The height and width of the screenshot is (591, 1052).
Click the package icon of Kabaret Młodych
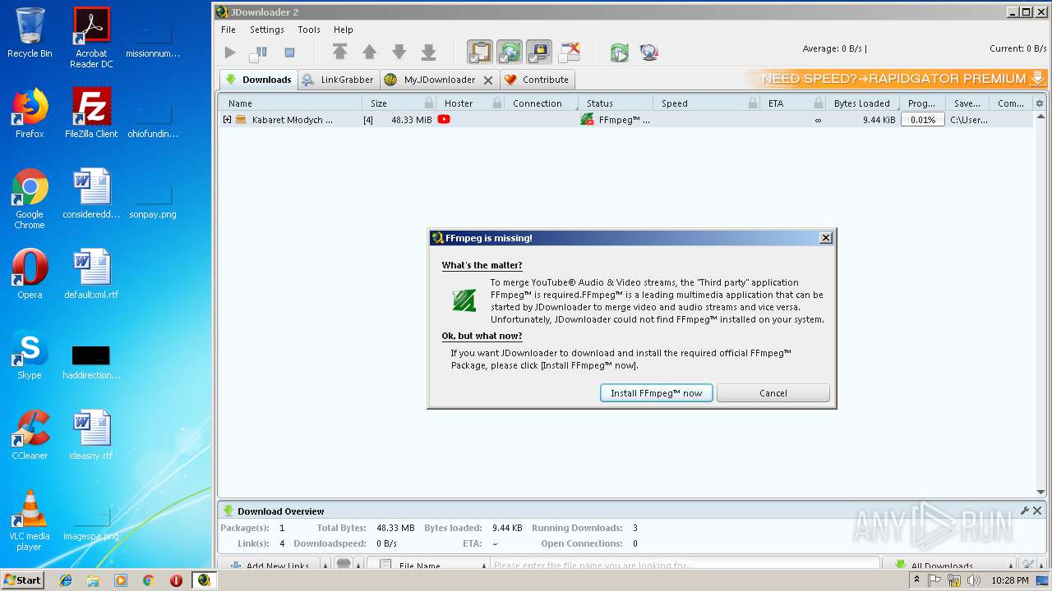click(242, 120)
